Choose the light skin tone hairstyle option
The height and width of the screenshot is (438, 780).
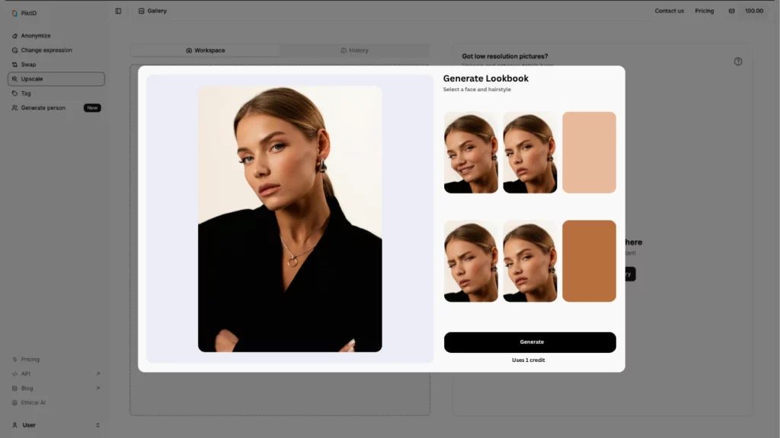(589, 152)
